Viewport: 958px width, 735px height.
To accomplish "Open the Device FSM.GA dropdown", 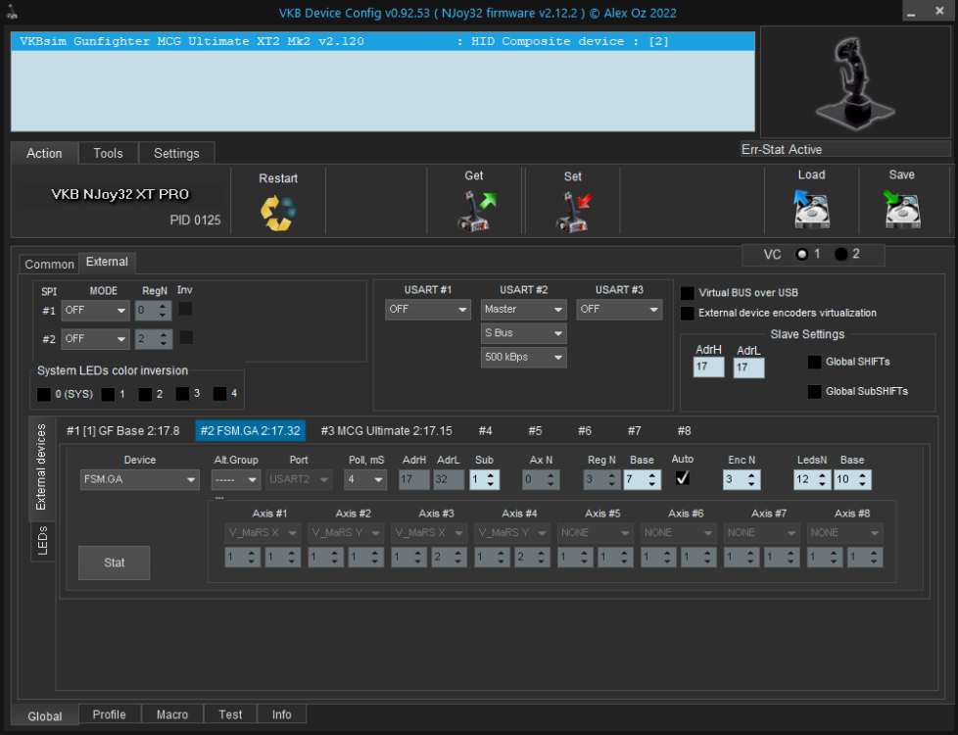I will 139,479.
